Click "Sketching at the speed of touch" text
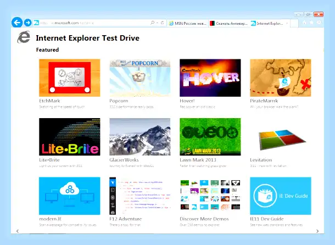This screenshot has width=335, height=245. click(62, 107)
